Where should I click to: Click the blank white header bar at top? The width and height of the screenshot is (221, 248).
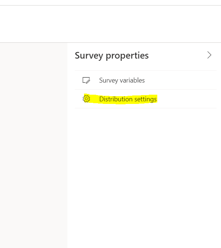coord(110,24)
